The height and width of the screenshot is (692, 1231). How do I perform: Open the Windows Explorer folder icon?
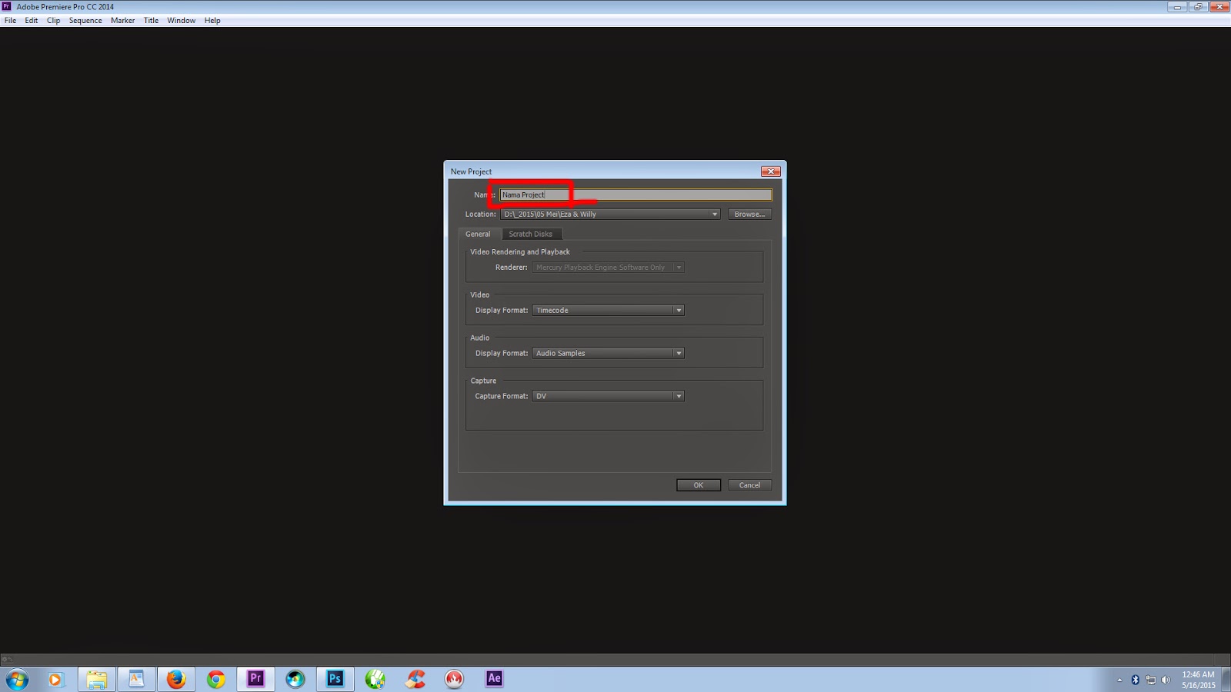point(96,679)
